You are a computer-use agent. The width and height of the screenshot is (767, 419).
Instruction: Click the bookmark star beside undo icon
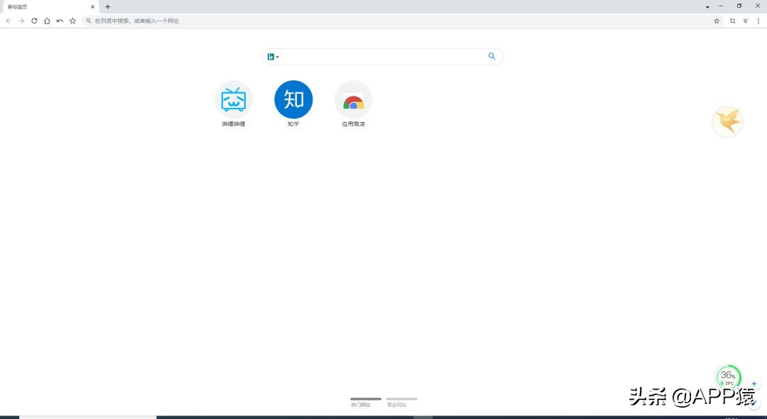pos(72,21)
